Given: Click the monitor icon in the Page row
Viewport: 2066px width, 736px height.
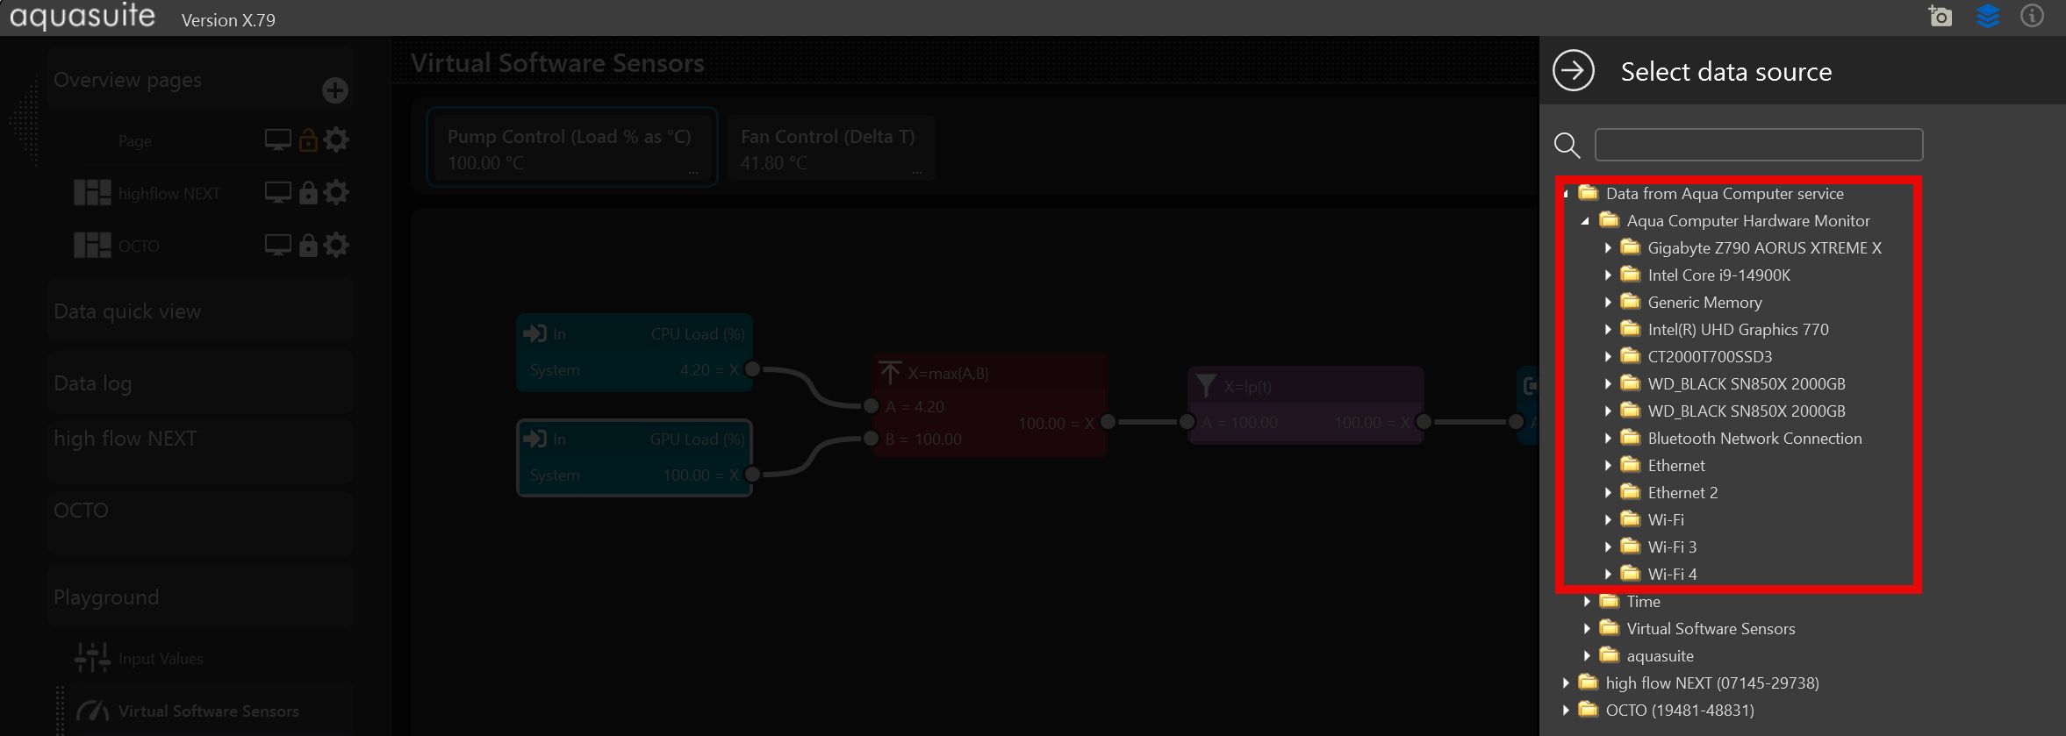Looking at the screenshot, I should (278, 139).
